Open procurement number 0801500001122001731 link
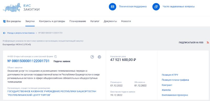 pyautogui.click(x=28, y=61)
